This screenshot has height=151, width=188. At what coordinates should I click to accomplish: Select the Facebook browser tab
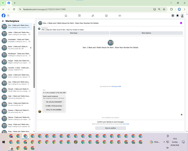click(9, 3)
